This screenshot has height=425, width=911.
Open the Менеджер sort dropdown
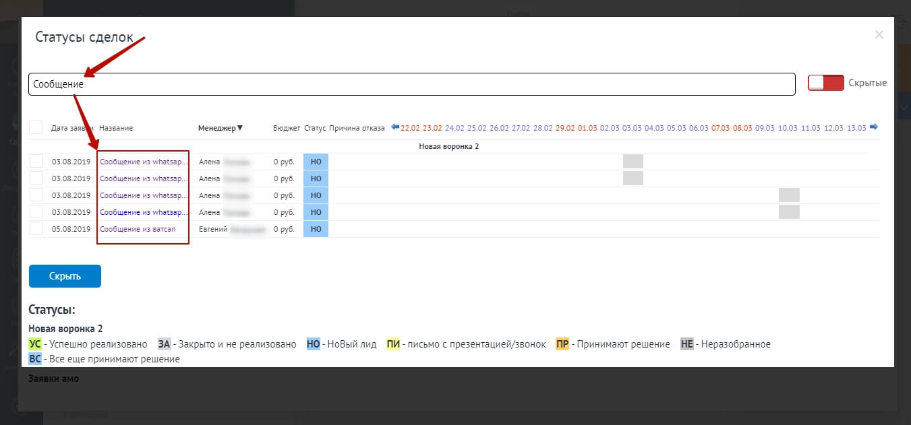pyautogui.click(x=221, y=128)
